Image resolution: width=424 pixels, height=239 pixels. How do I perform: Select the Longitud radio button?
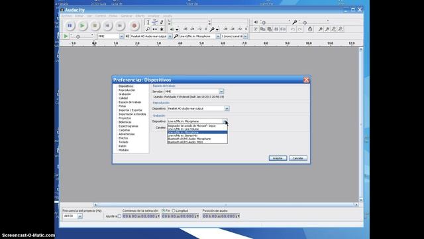(x=174, y=210)
